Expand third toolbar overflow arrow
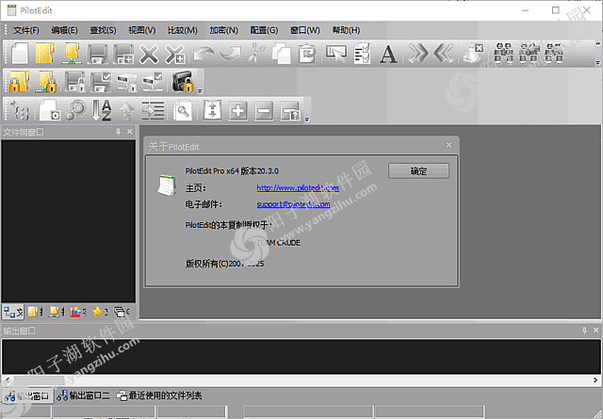This screenshot has height=419, width=603. (x=307, y=120)
